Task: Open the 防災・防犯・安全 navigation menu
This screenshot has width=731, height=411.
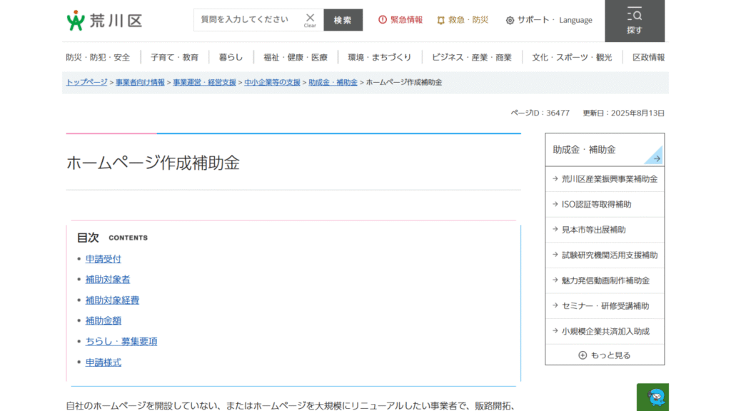Action: tap(98, 57)
